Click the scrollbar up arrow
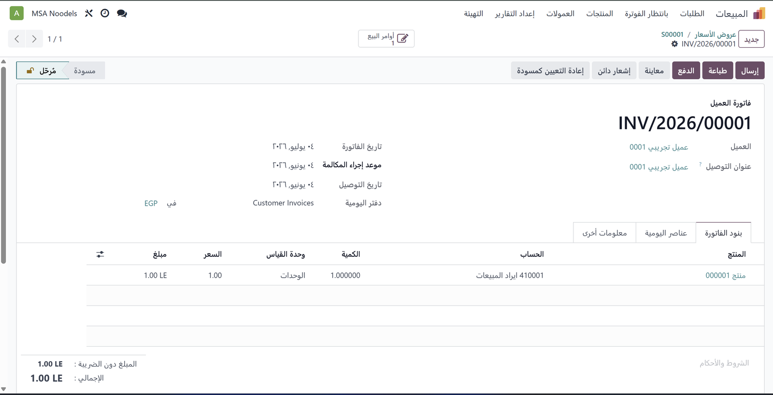The width and height of the screenshot is (773, 395). coord(3,61)
